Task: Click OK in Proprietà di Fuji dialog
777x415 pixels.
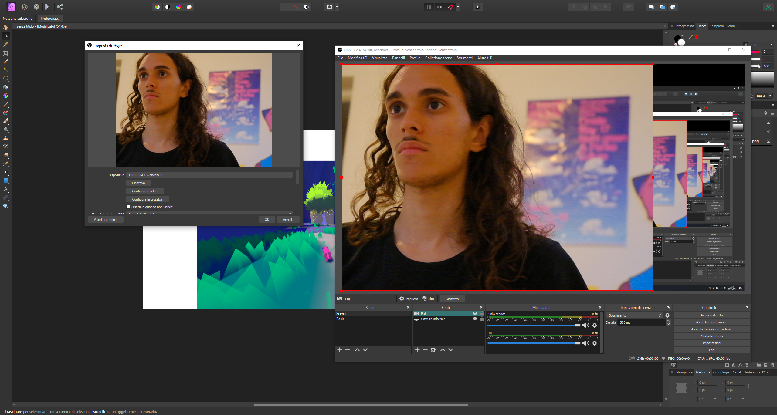Action: [x=267, y=220]
